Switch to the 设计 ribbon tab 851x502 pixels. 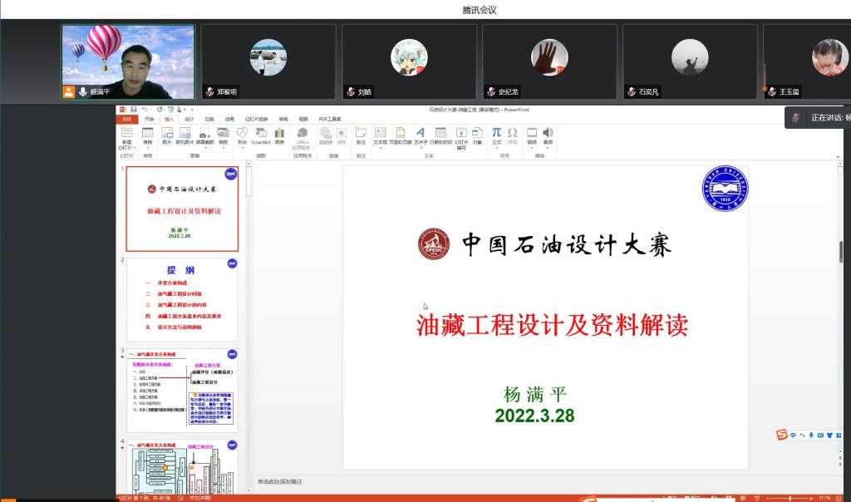tap(189, 119)
